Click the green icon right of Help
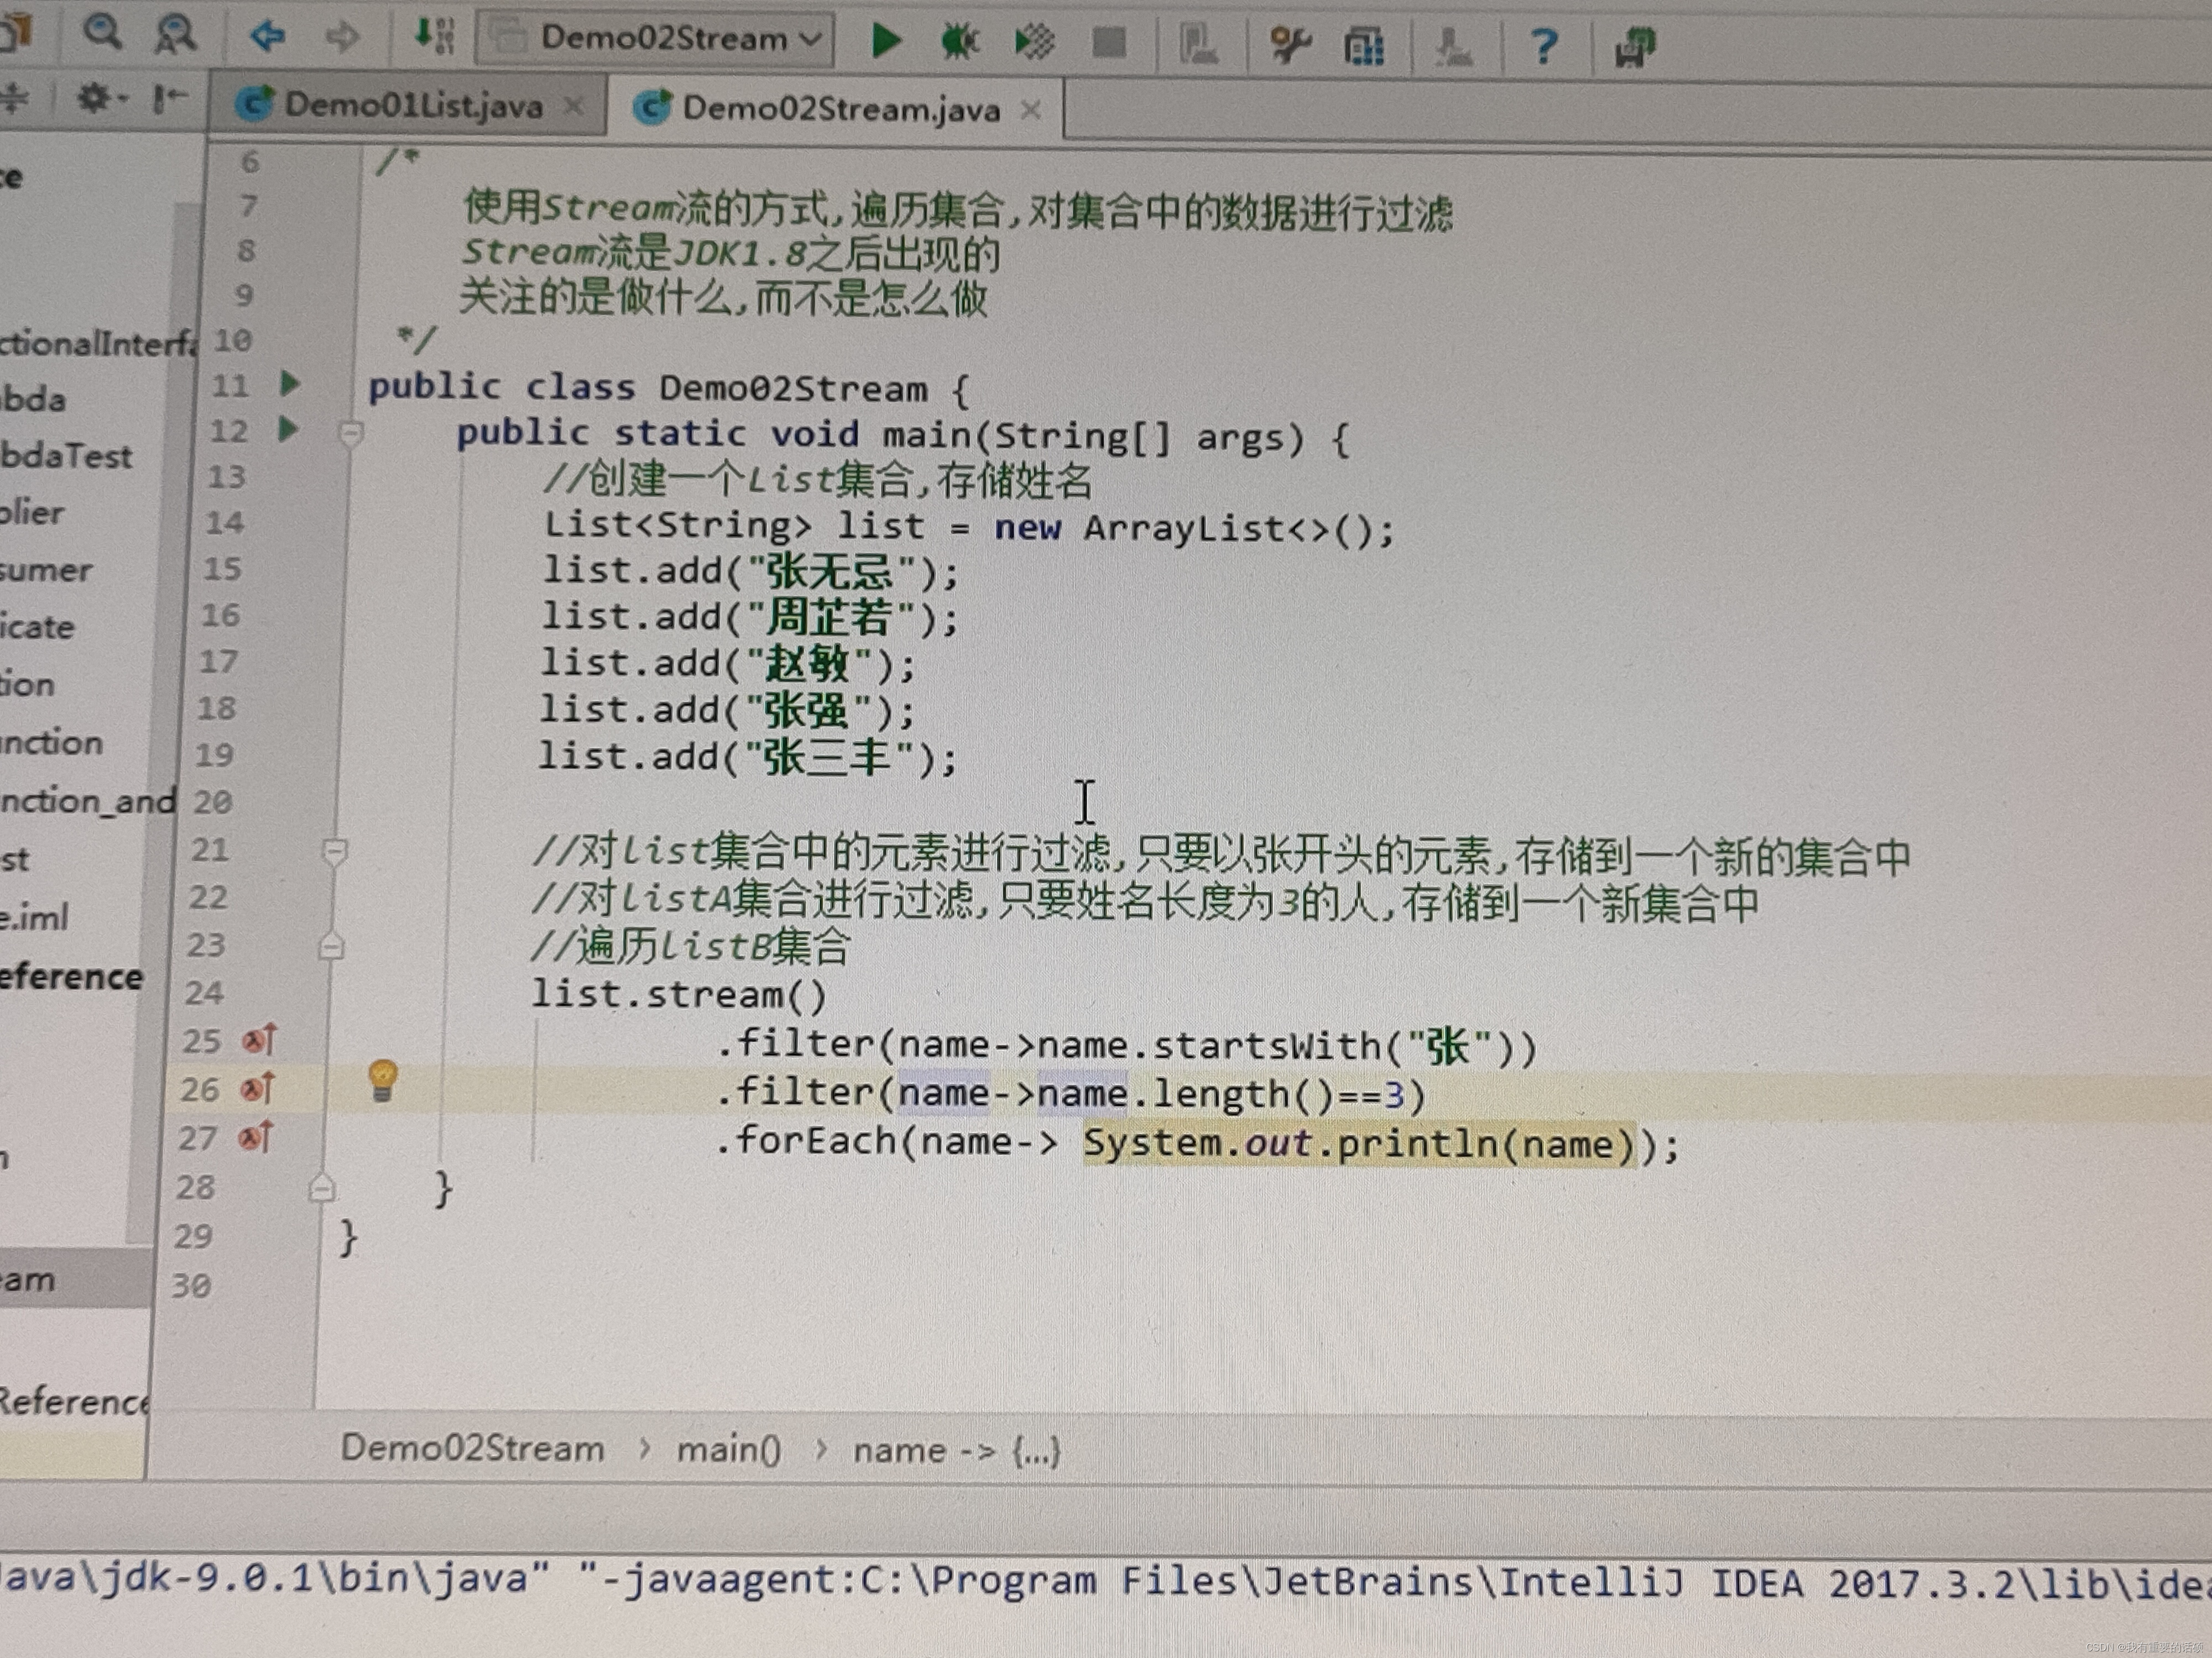The height and width of the screenshot is (1658, 2212). (x=1635, y=47)
